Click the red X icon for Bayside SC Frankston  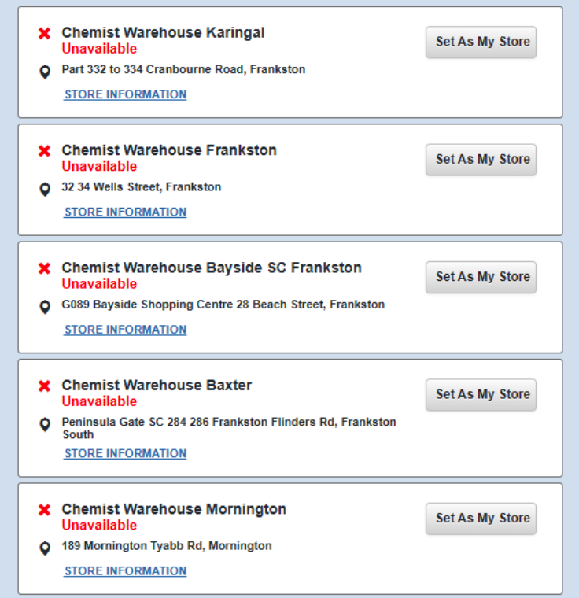tap(45, 268)
